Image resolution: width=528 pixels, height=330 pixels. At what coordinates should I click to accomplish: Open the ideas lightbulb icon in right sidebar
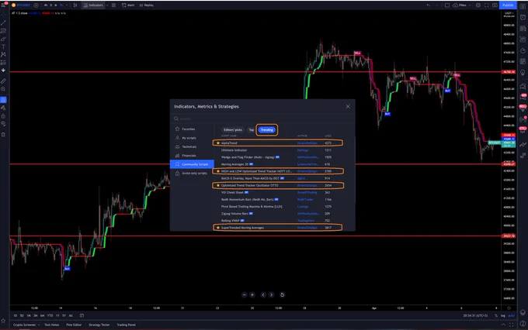[523, 73]
